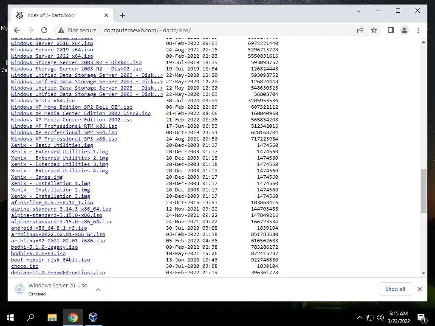435x326 pixels.
Task: Download boot-repair-disk-64bit.iso
Action: point(51,260)
